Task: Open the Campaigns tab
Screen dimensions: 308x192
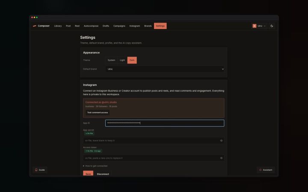Action: (x=119, y=26)
